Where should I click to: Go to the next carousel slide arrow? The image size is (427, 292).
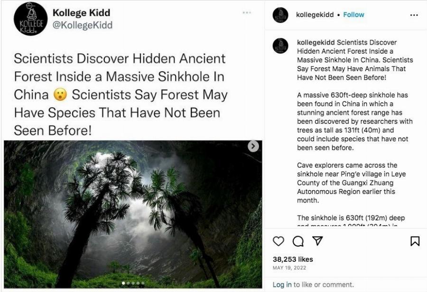pos(253,146)
